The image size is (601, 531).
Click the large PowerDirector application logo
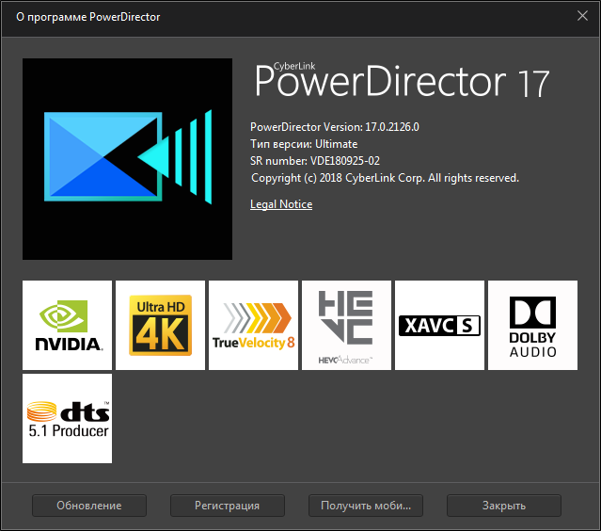127,159
